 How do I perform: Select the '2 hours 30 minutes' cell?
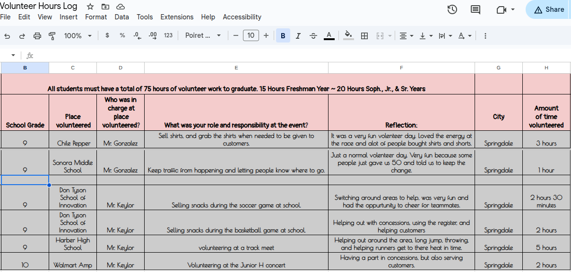pos(546,197)
